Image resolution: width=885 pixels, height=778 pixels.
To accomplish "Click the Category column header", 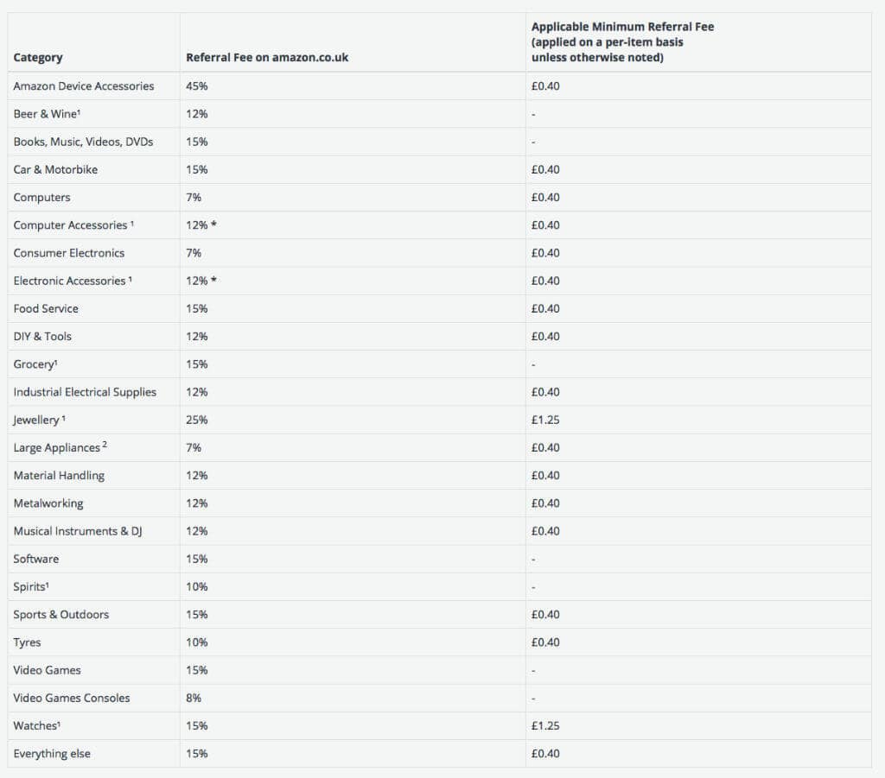I will click(38, 58).
